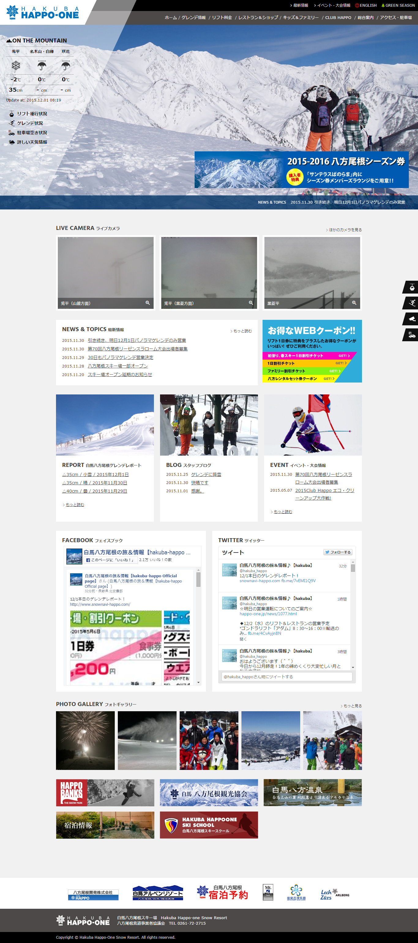This screenshot has height=943, width=418.
Task: Open 総合案内 menu item
Action: (366, 17)
